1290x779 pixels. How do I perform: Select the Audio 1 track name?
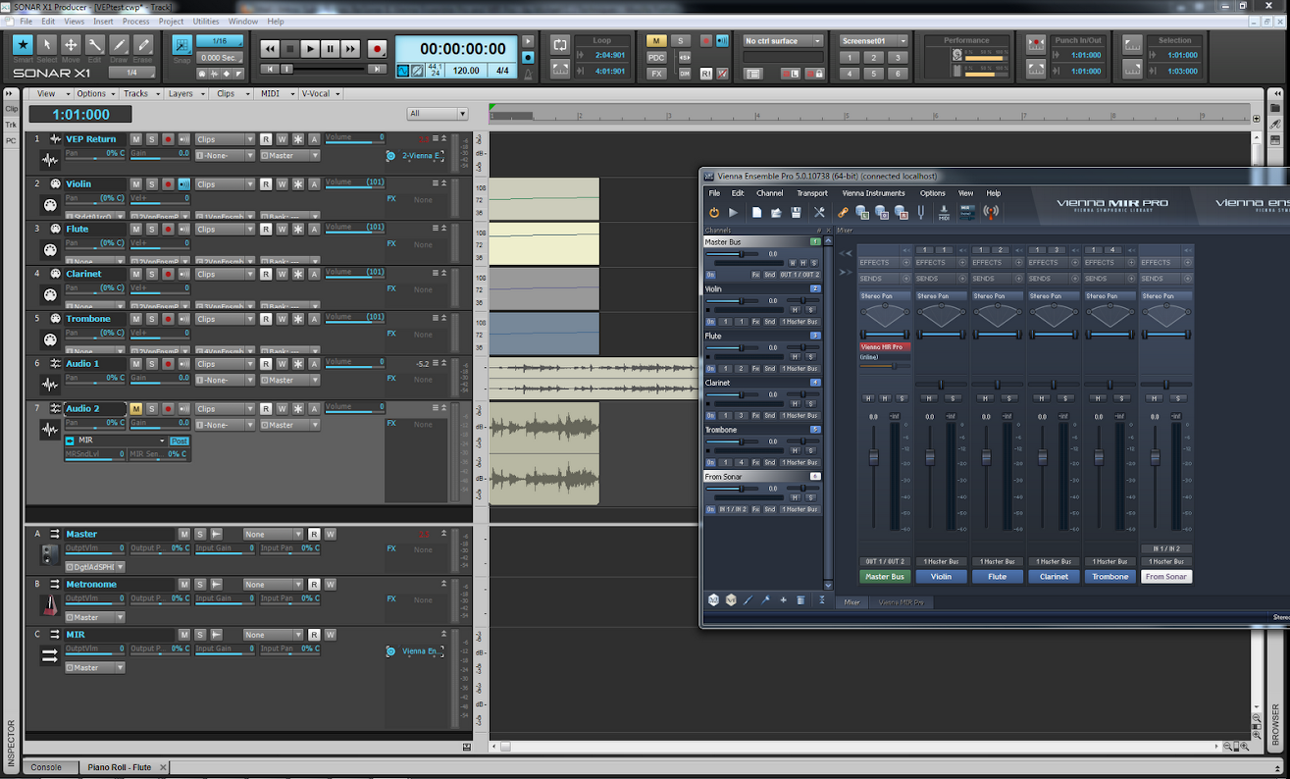pyautogui.click(x=82, y=364)
